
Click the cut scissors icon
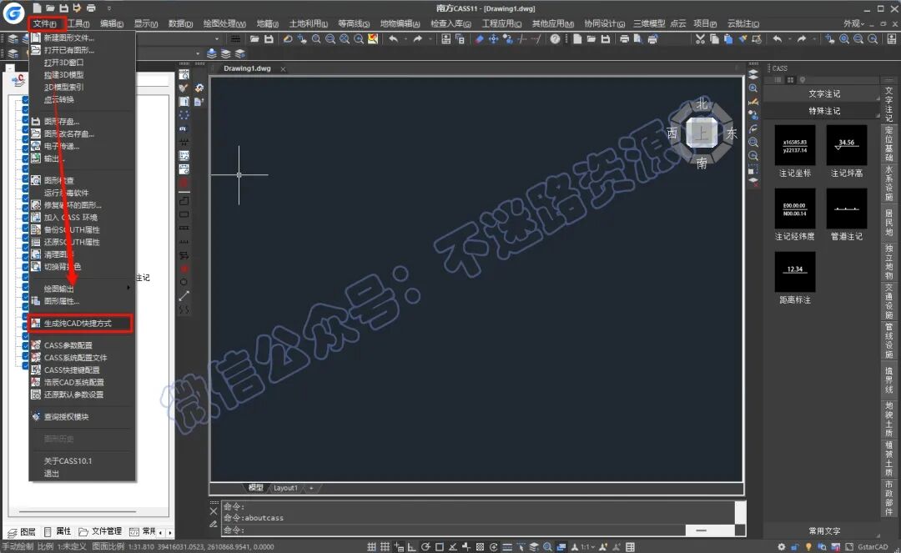click(700, 39)
